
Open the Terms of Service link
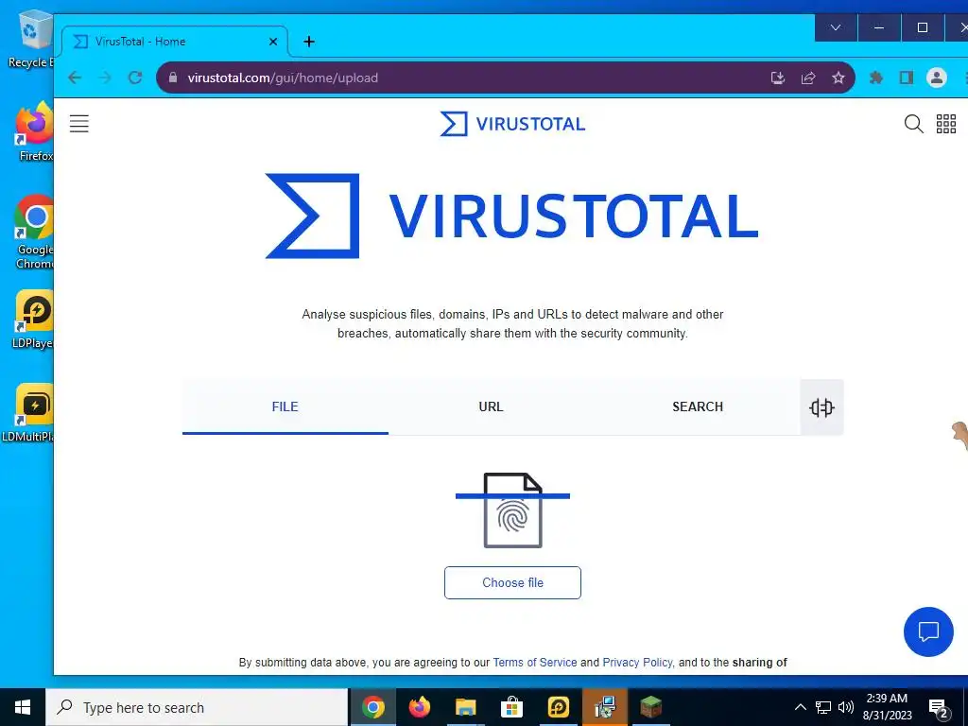point(535,663)
